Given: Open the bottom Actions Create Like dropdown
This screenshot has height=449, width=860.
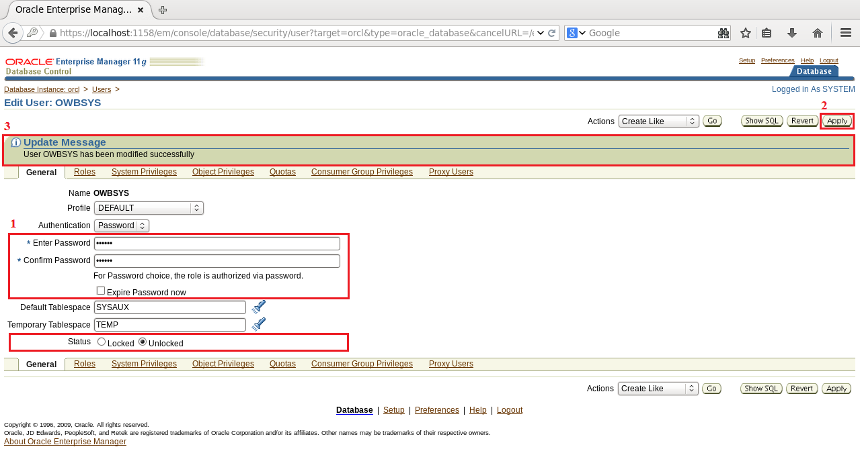Looking at the screenshot, I should click(x=659, y=389).
